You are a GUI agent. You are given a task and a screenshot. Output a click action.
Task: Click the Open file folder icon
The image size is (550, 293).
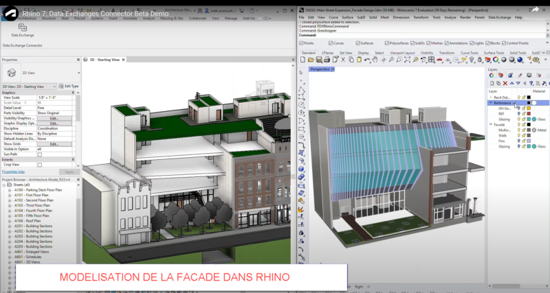click(310, 60)
